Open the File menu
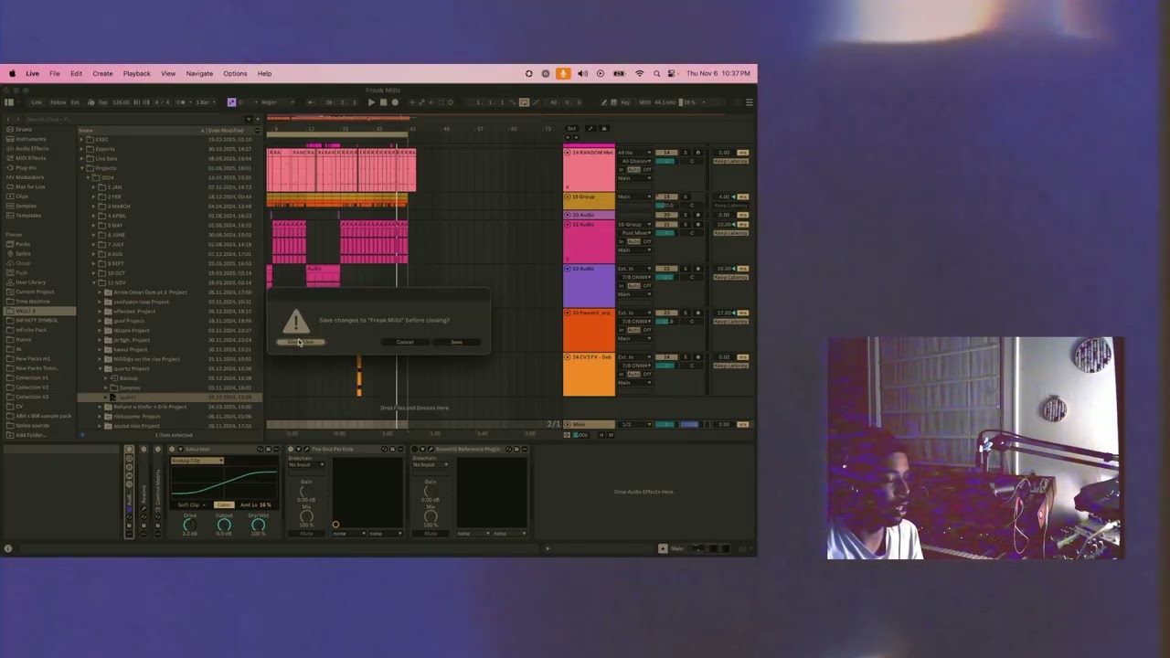The image size is (1170, 658). tap(55, 73)
